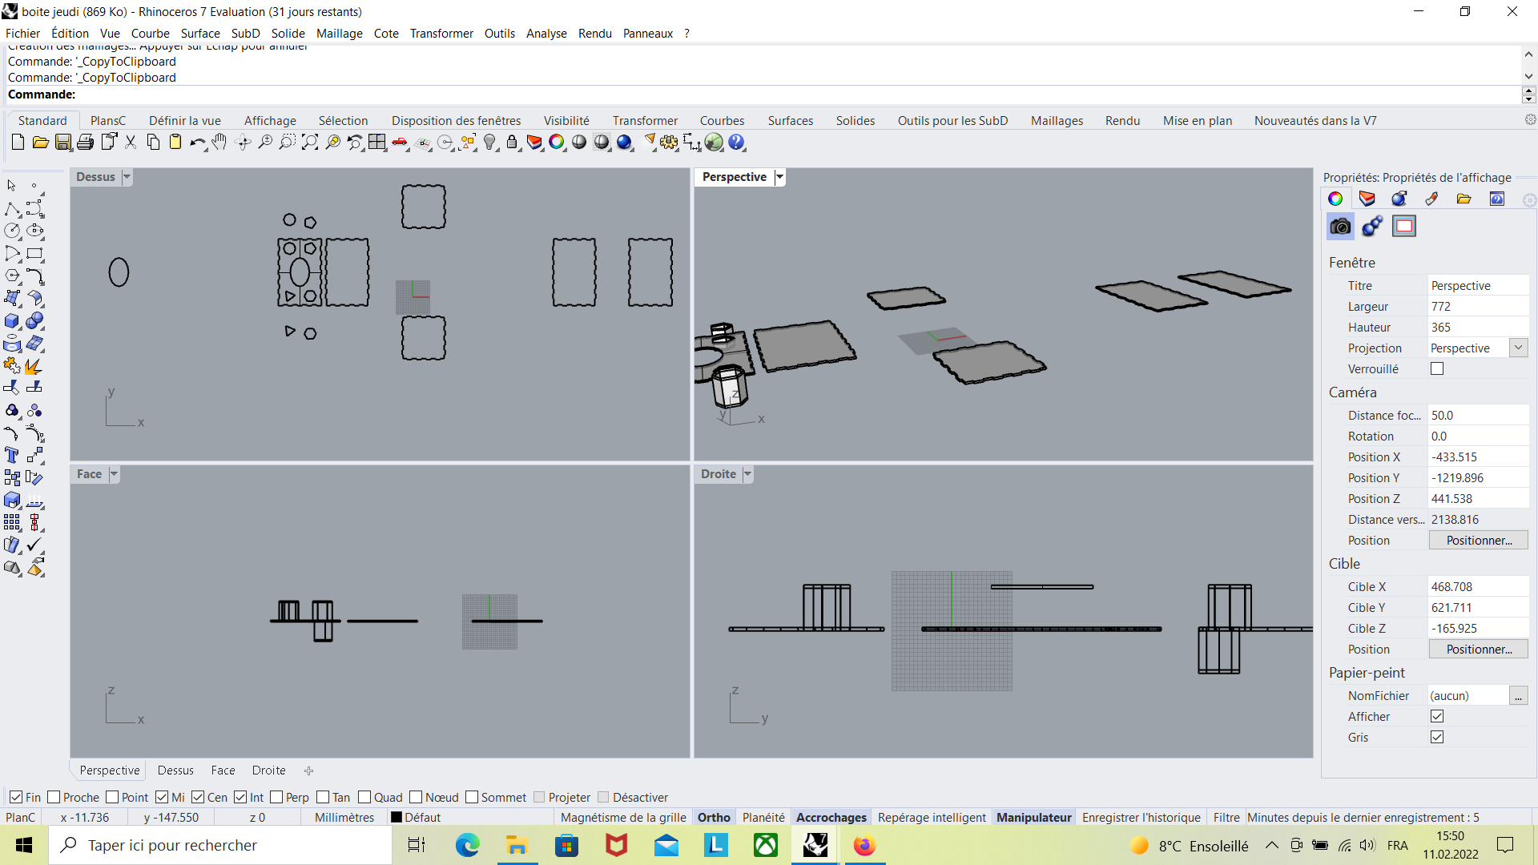
Task: Click the camera icon in properties panel
Action: click(x=1340, y=227)
